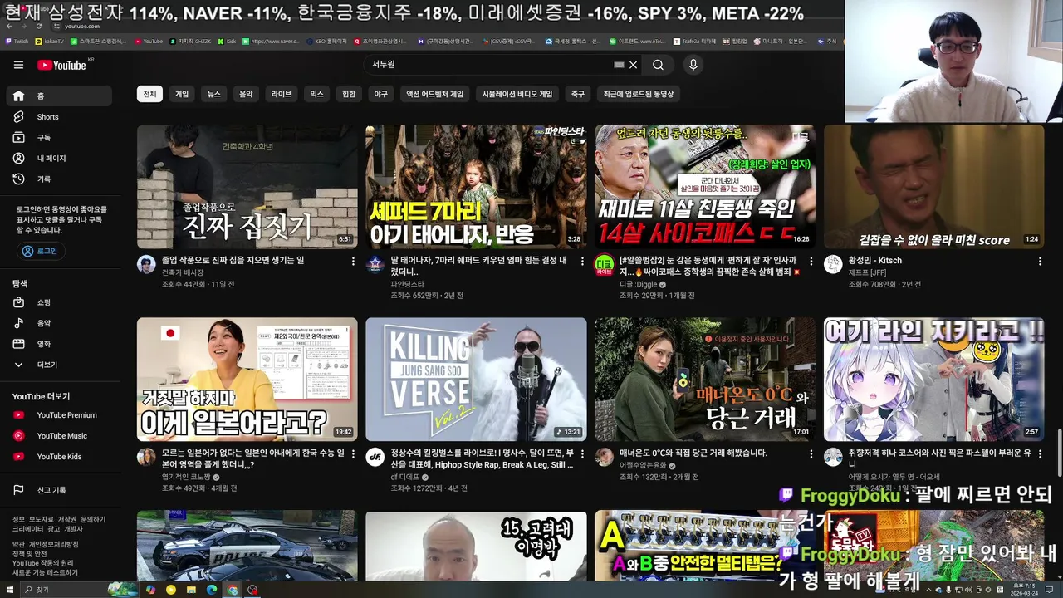Select the 전체 filter chip
This screenshot has width=1063, height=598.
(x=149, y=94)
